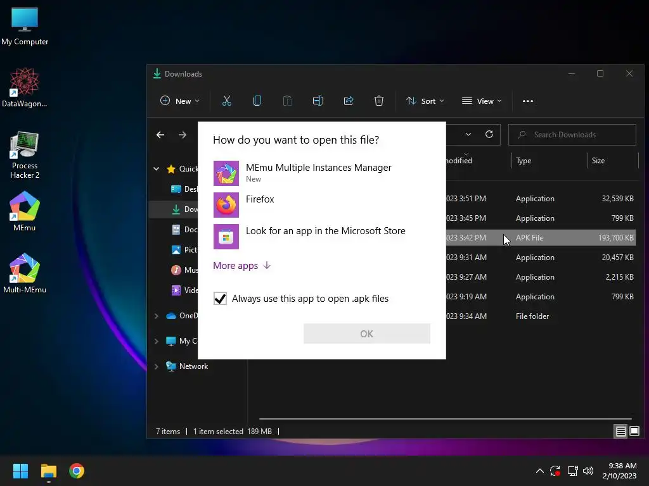Select the 2,215 KB Application row

click(x=541, y=277)
